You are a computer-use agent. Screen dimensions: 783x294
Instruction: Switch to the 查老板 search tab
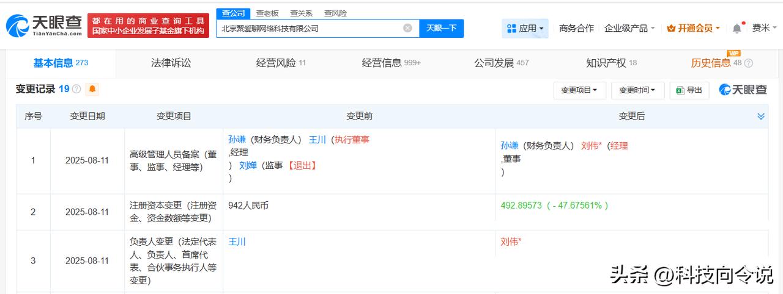coord(267,13)
